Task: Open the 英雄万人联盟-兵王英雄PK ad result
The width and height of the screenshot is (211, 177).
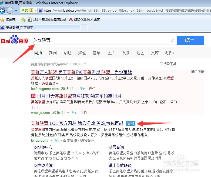Action: [x=81, y=72]
